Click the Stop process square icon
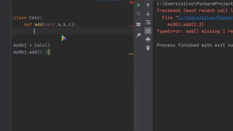The width and height of the screenshot is (233, 131). [x=138, y=13]
